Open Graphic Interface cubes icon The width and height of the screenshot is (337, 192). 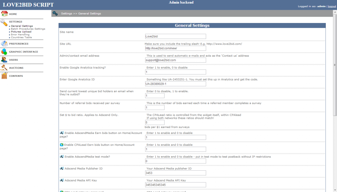click(x=4, y=52)
